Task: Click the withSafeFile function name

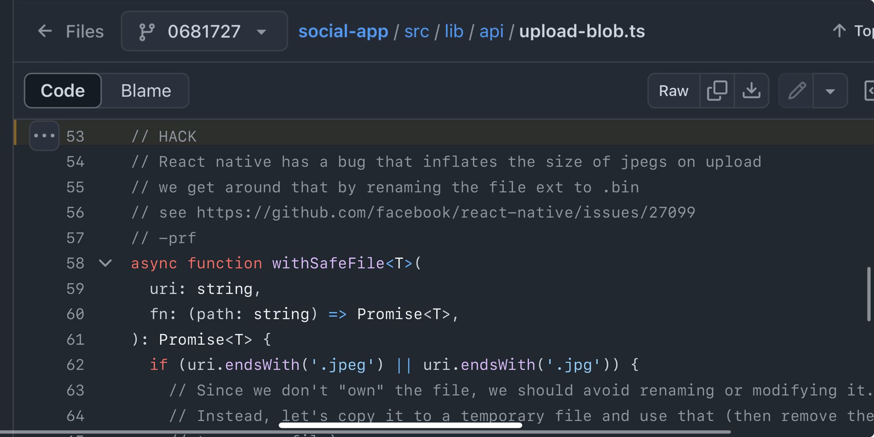Action: [328, 263]
